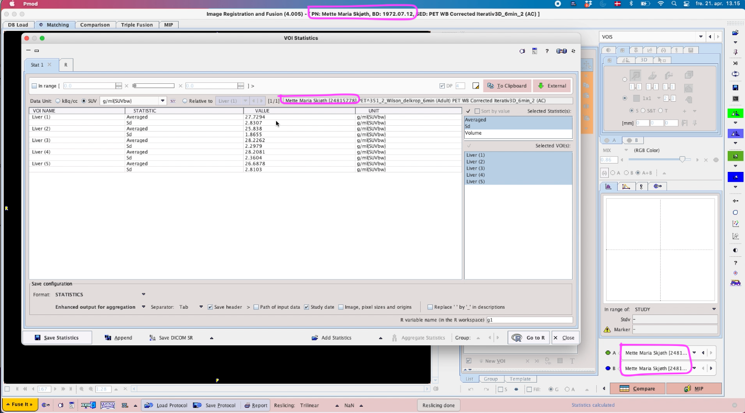Switch to the MIP tab

(169, 25)
